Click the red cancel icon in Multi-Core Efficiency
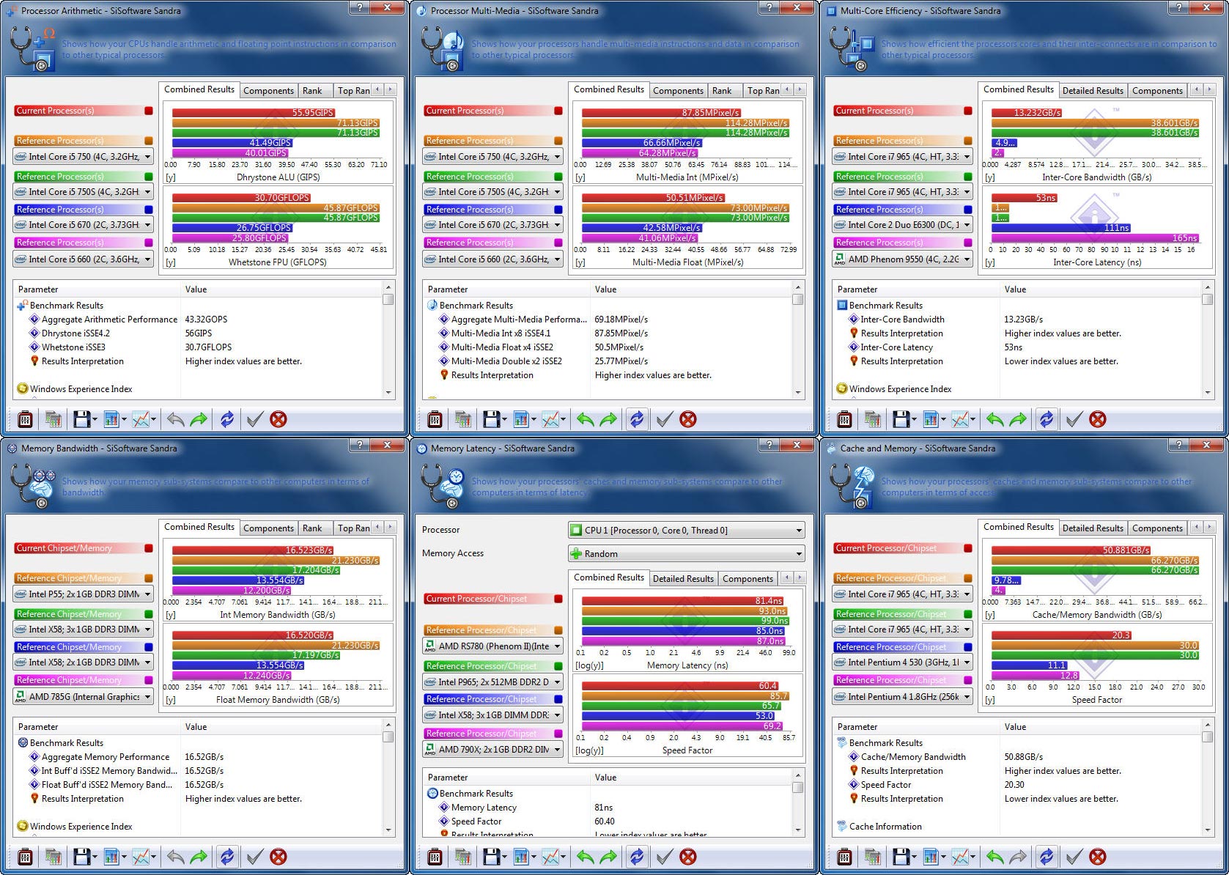 [1097, 419]
